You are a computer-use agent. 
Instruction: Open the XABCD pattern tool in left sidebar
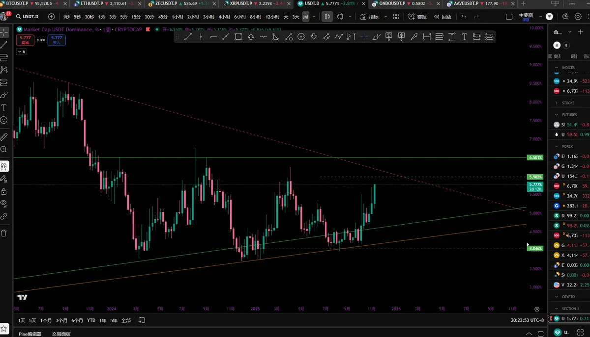pos(4,70)
